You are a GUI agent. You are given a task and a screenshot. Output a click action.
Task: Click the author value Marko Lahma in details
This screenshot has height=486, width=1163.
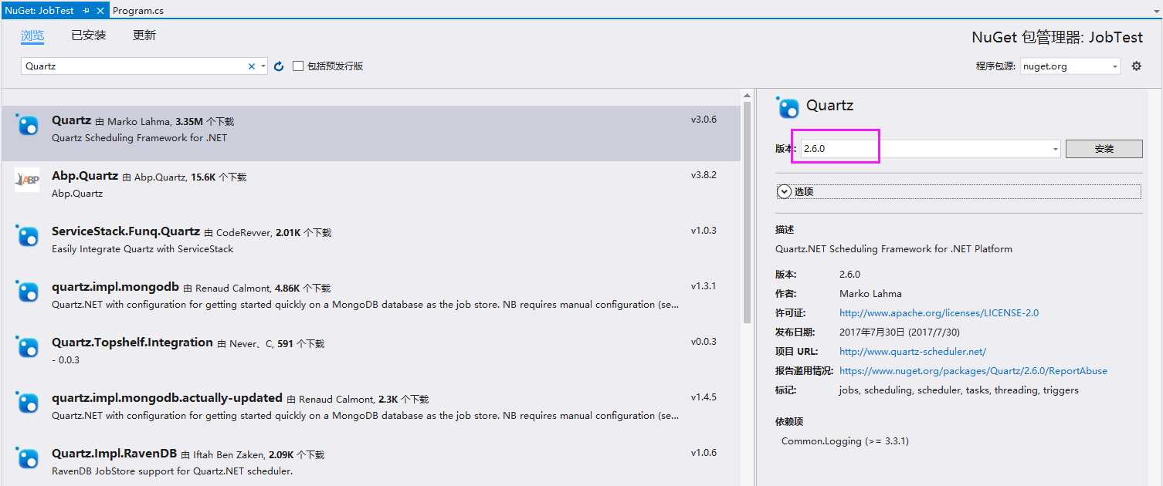point(870,294)
